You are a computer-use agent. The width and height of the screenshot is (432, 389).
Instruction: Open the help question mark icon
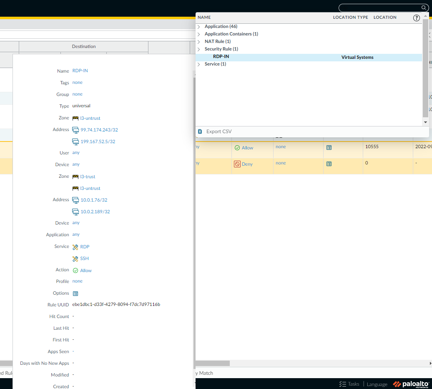coord(416,18)
